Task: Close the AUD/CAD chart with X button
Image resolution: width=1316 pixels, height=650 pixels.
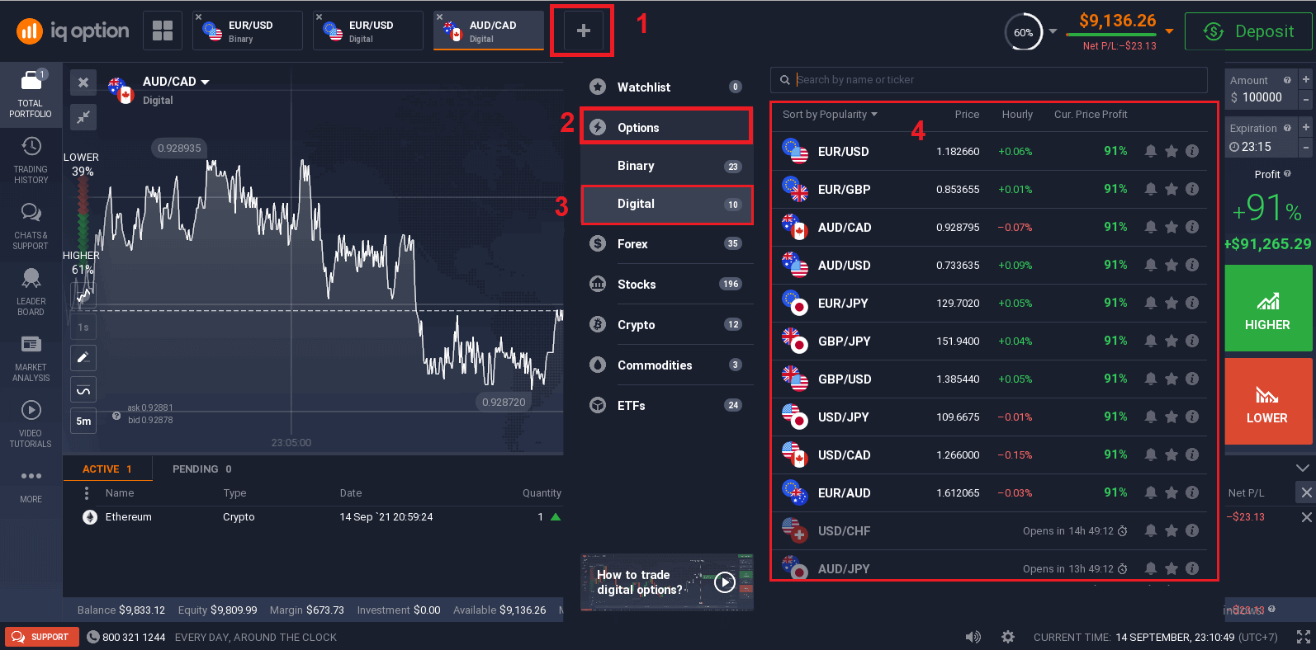Action: click(83, 82)
